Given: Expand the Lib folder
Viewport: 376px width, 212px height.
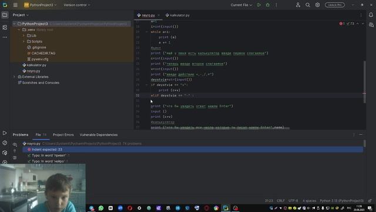Looking at the screenshot, I should pyautogui.click(x=23, y=35).
